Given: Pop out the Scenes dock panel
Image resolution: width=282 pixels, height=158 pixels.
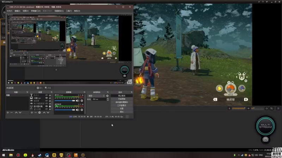Looking at the screenshot, I should click(x=27, y=92).
